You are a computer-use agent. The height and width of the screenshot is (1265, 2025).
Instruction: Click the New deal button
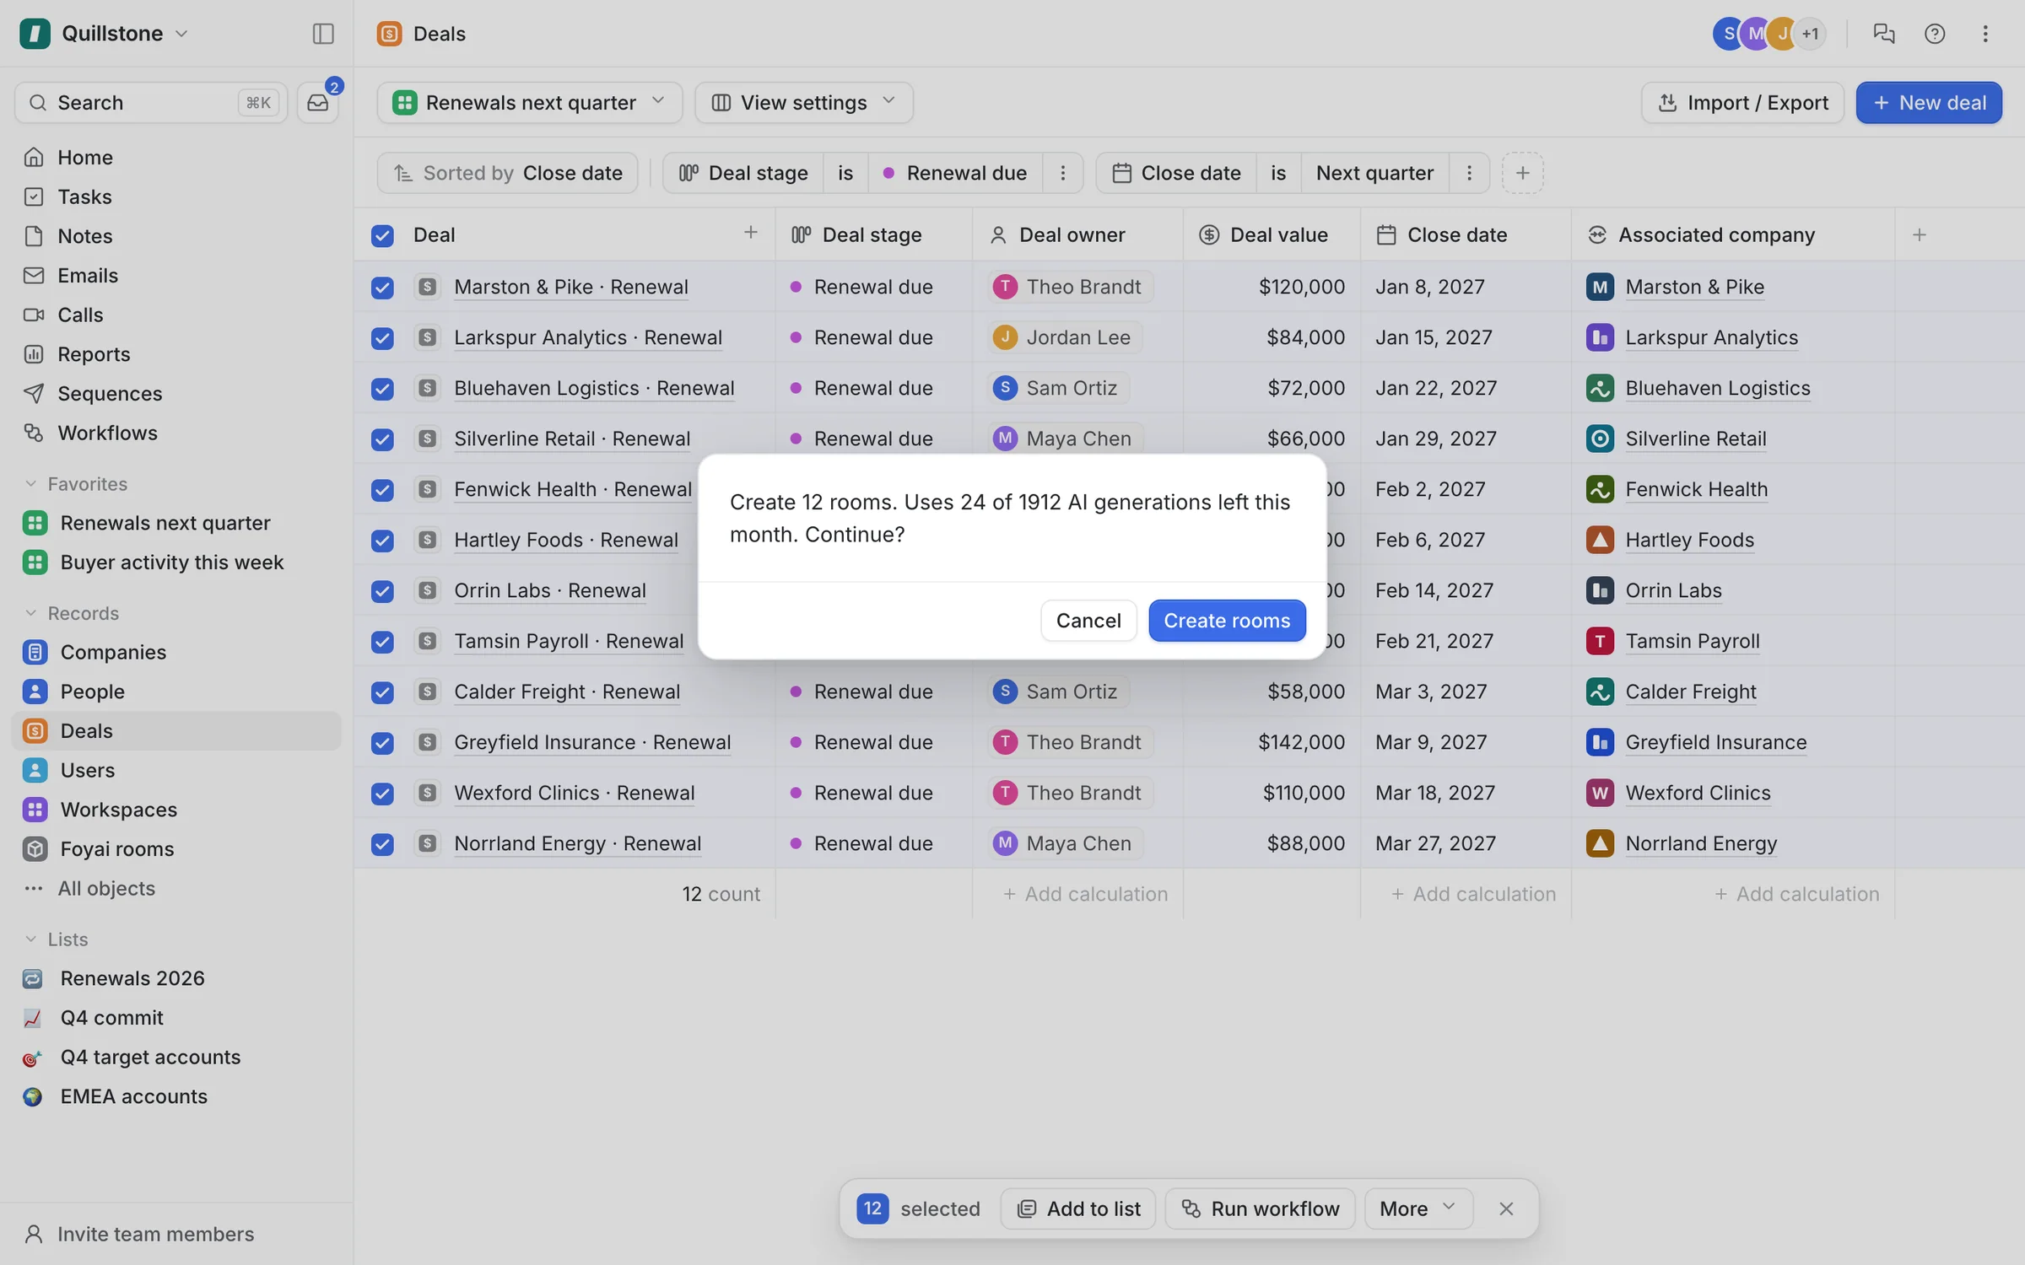click(1929, 103)
